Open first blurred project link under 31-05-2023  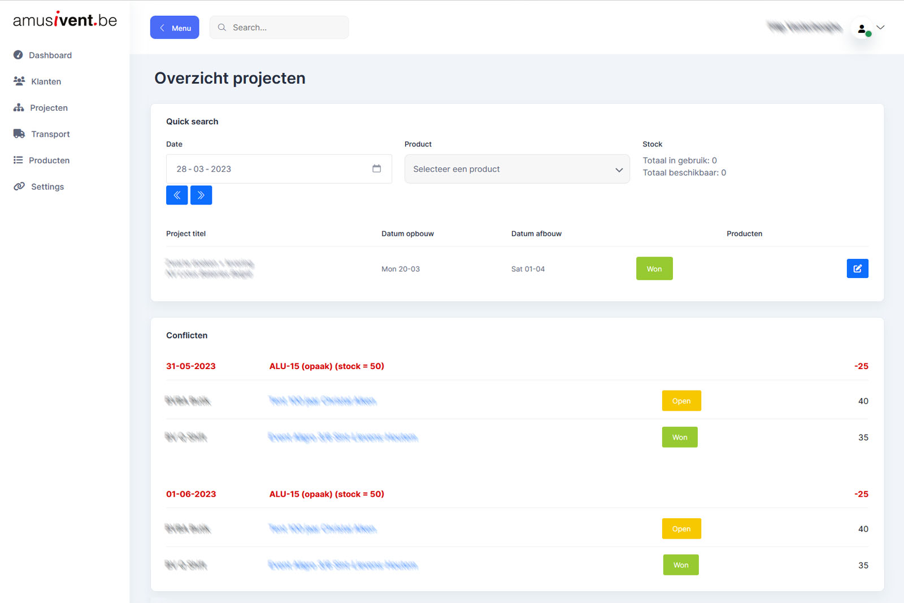323,401
